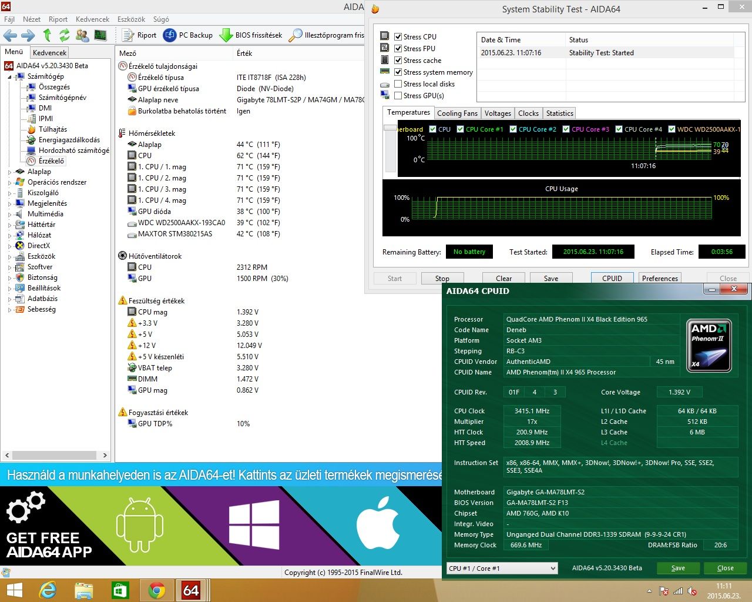Click the Clear button in stability test
This screenshot has height=602, width=752.
click(503, 279)
